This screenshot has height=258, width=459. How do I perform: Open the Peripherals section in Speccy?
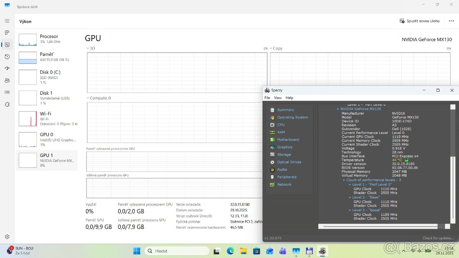click(x=286, y=177)
